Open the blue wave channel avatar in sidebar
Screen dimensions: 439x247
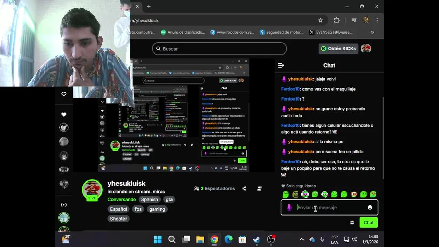[x=64, y=217]
